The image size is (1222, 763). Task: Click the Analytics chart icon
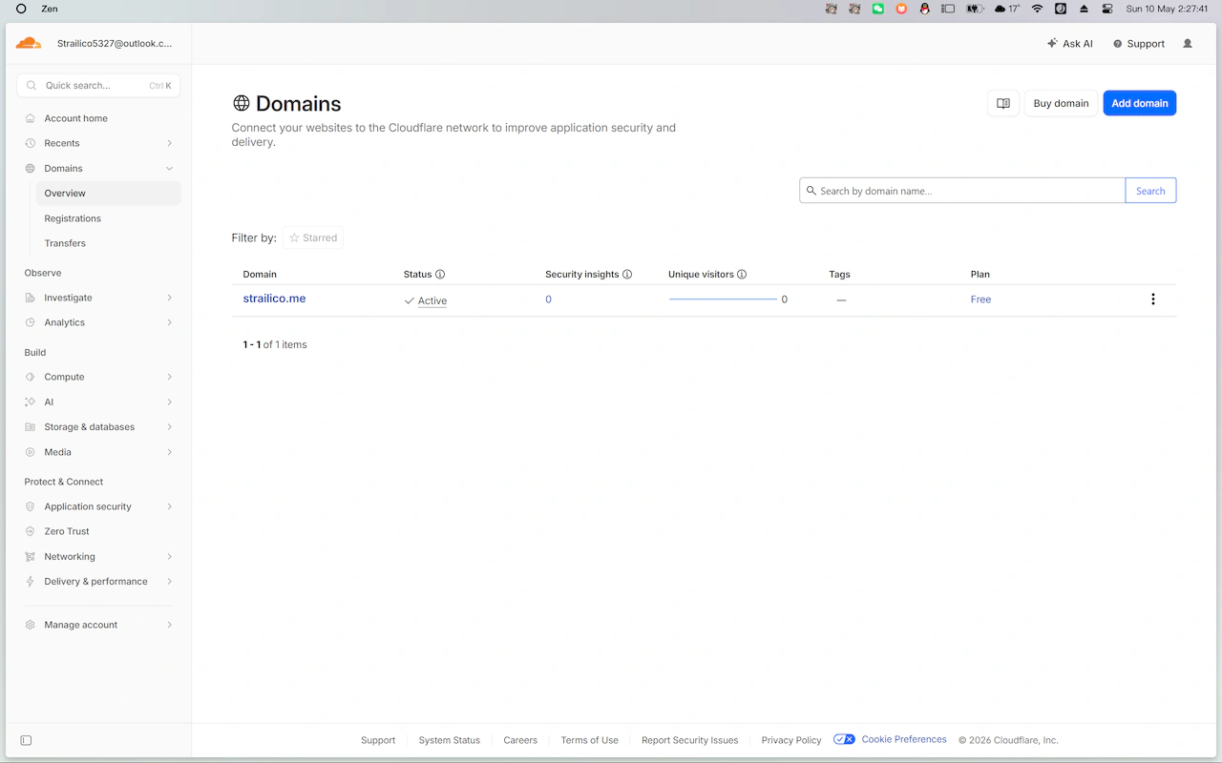(x=31, y=322)
